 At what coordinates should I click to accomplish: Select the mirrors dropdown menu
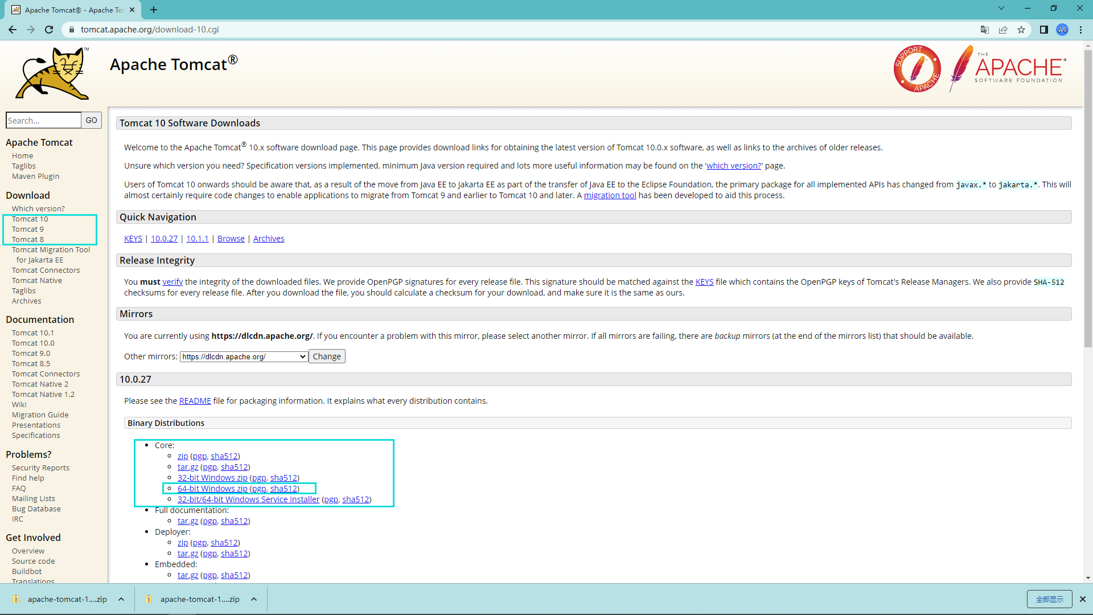point(243,356)
